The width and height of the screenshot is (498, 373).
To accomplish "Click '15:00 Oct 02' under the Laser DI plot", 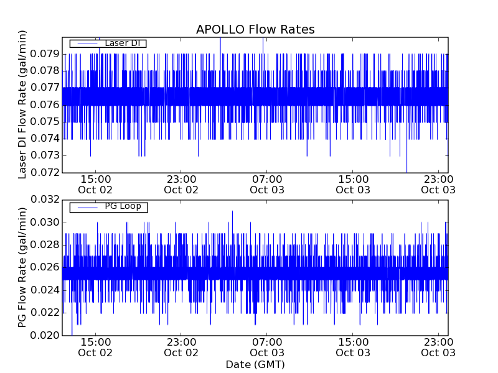I will coord(95,185).
